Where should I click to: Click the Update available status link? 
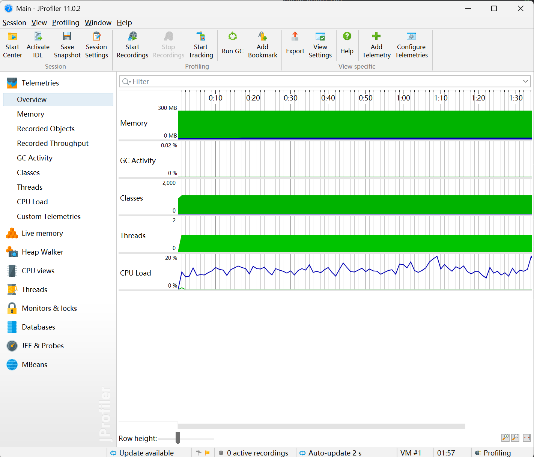[x=146, y=453]
